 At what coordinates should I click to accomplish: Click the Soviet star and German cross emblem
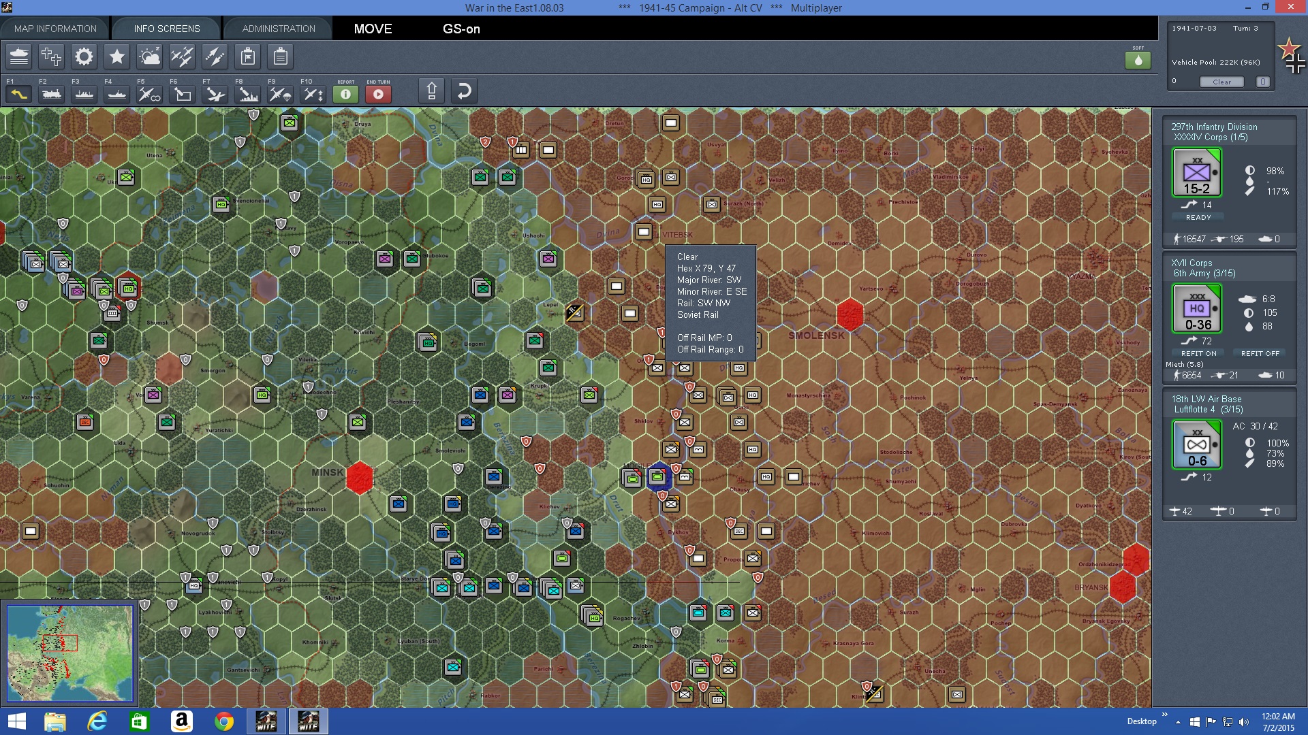(x=1292, y=56)
